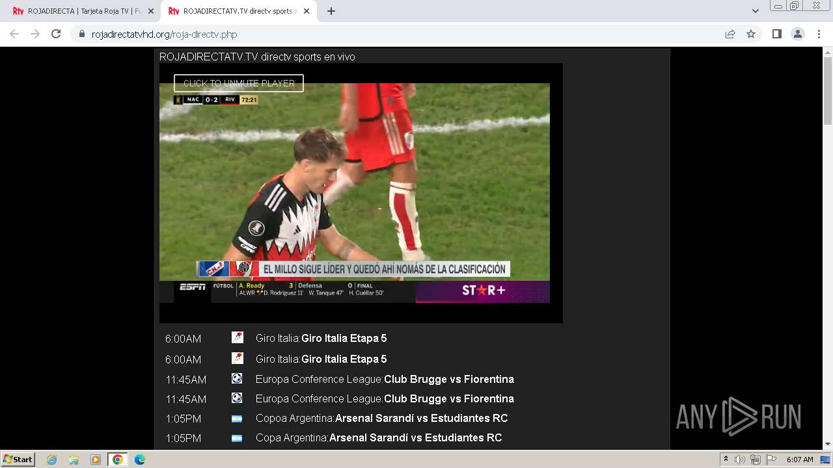
Task: Open Microsoft Edge from taskbar
Action: coord(140,460)
